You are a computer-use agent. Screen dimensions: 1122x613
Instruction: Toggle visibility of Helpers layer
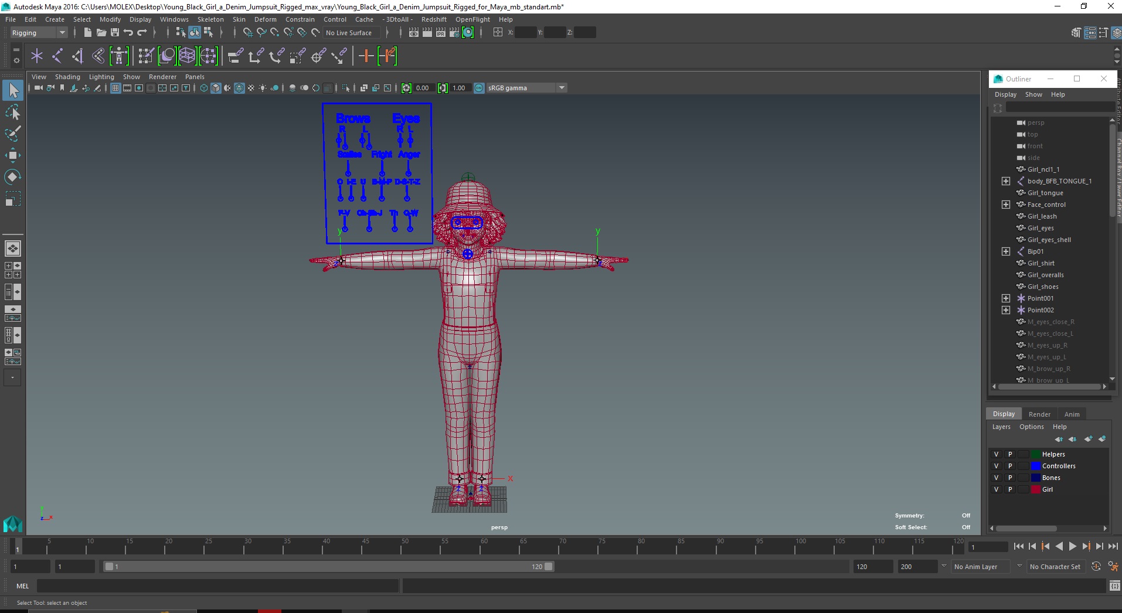996,454
